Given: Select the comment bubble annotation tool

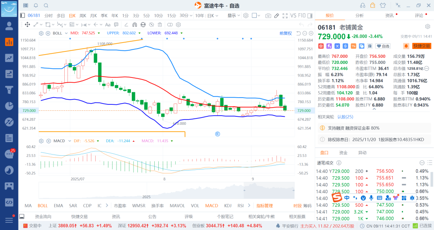Looking at the screenshot, I should [116, 24].
